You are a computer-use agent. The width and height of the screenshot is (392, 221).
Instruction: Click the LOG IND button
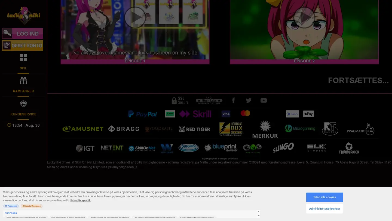click(x=23, y=33)
